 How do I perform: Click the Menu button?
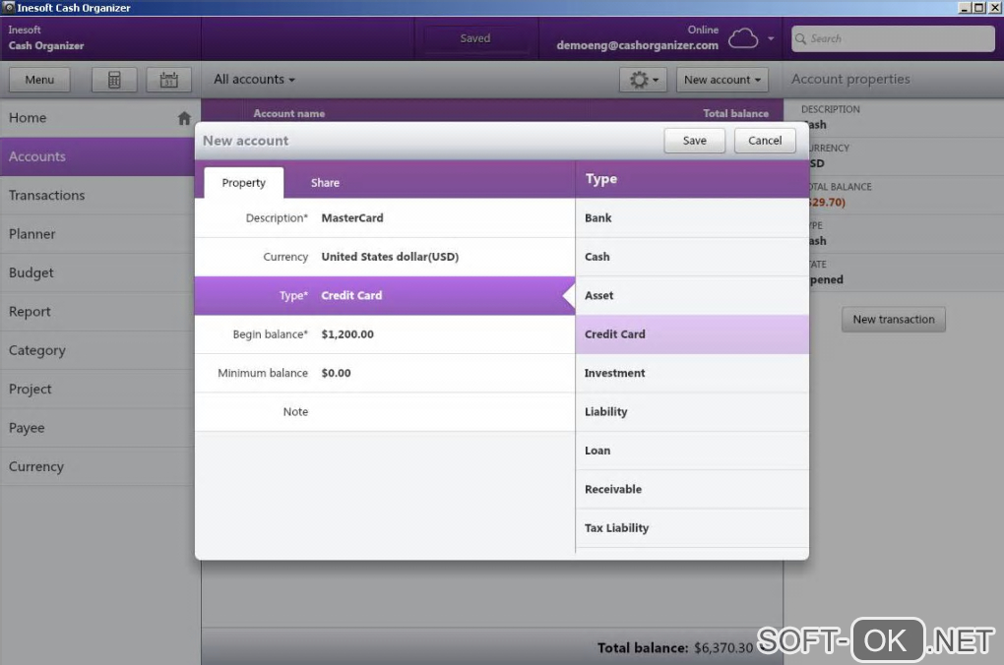click(39, 80)
